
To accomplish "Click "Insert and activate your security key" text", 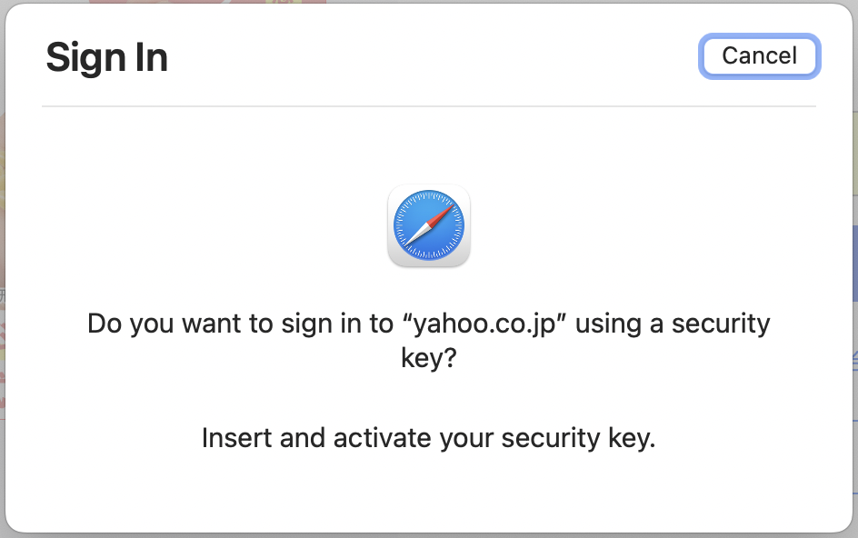I will coord(428,438).
